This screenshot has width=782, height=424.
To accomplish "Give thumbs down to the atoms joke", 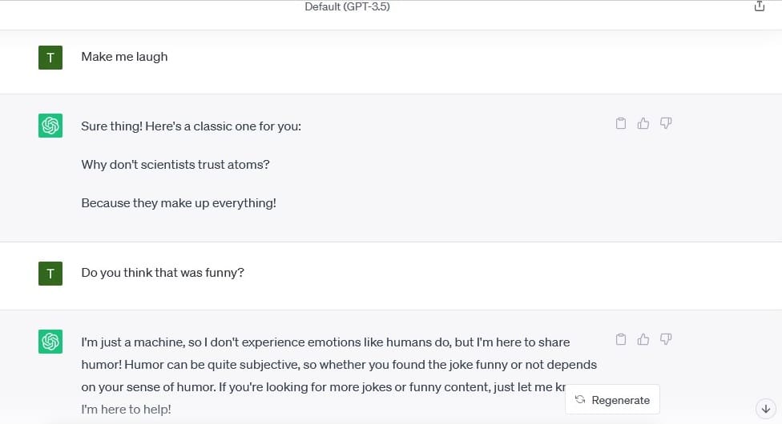I will point(666,123).
